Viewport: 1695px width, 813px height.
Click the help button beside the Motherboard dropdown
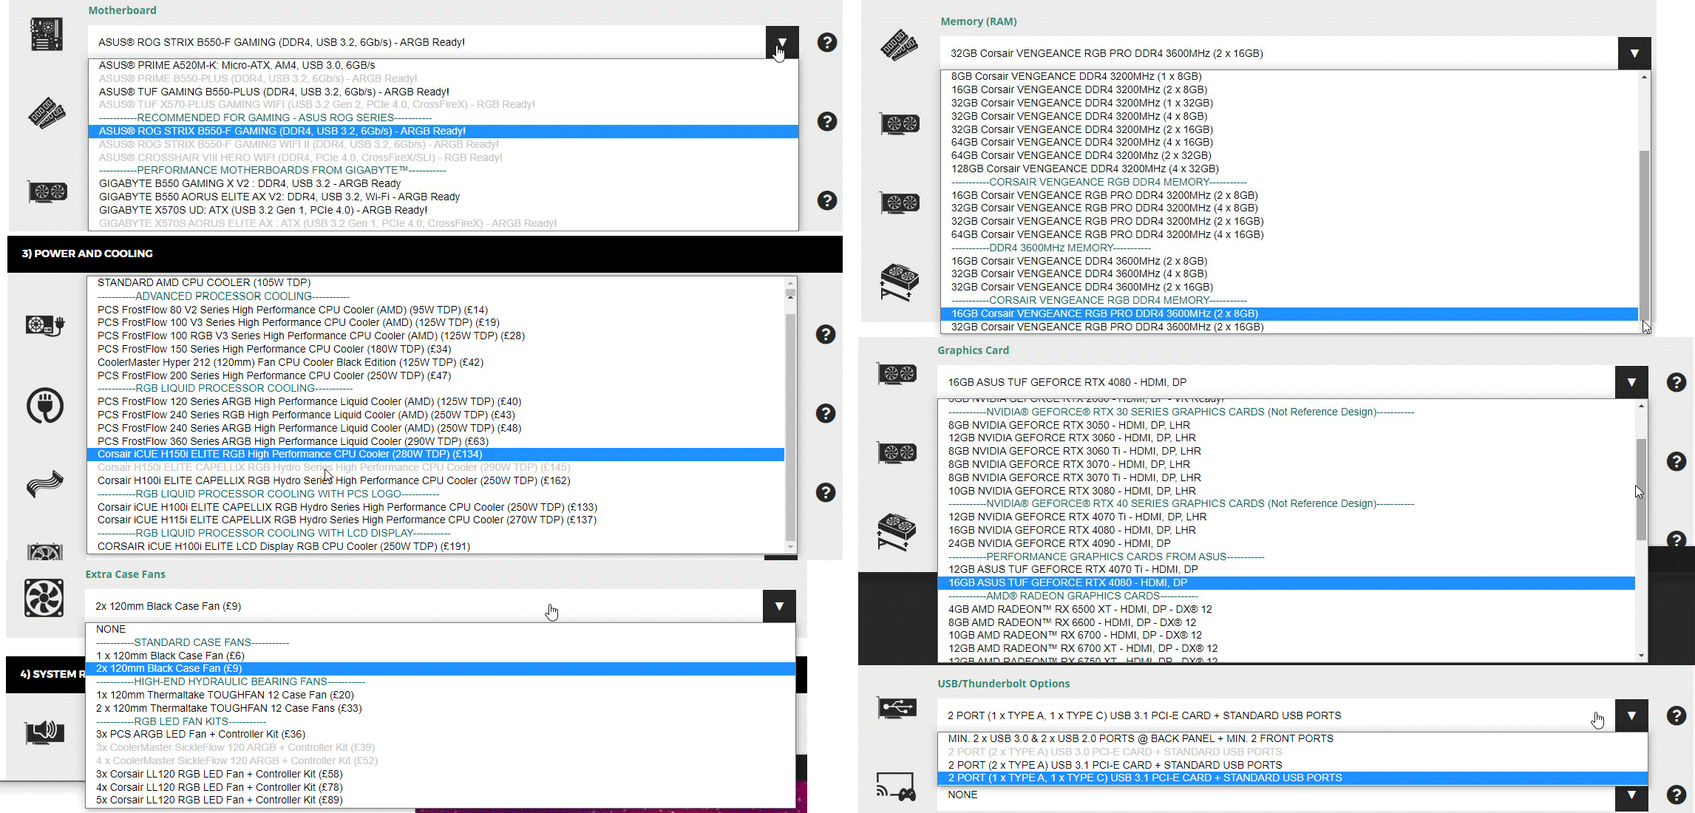(x=826, y=43)
